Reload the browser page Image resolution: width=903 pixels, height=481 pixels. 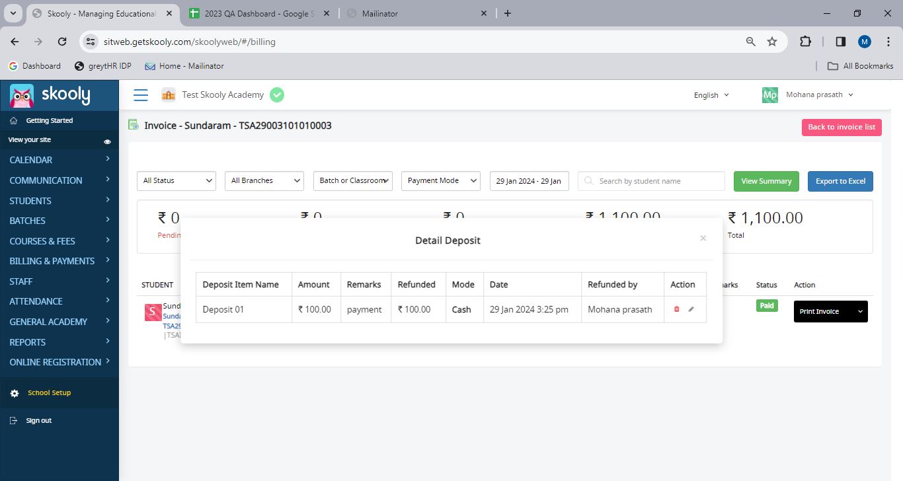point(62,41)
